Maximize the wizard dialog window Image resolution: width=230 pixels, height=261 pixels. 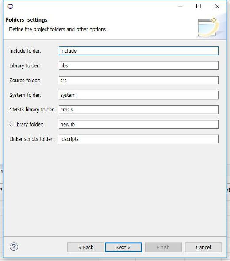pos(199,6)
